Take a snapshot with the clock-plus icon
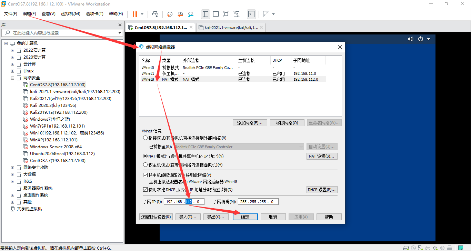Image resolution: width=471 pixels, height=251 pixels. [x=170, y=14]
